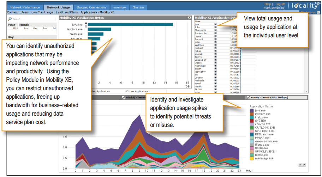Expand the ERIKO user row
The height and width of the screenshot is (177, 322).
(215, 90)
